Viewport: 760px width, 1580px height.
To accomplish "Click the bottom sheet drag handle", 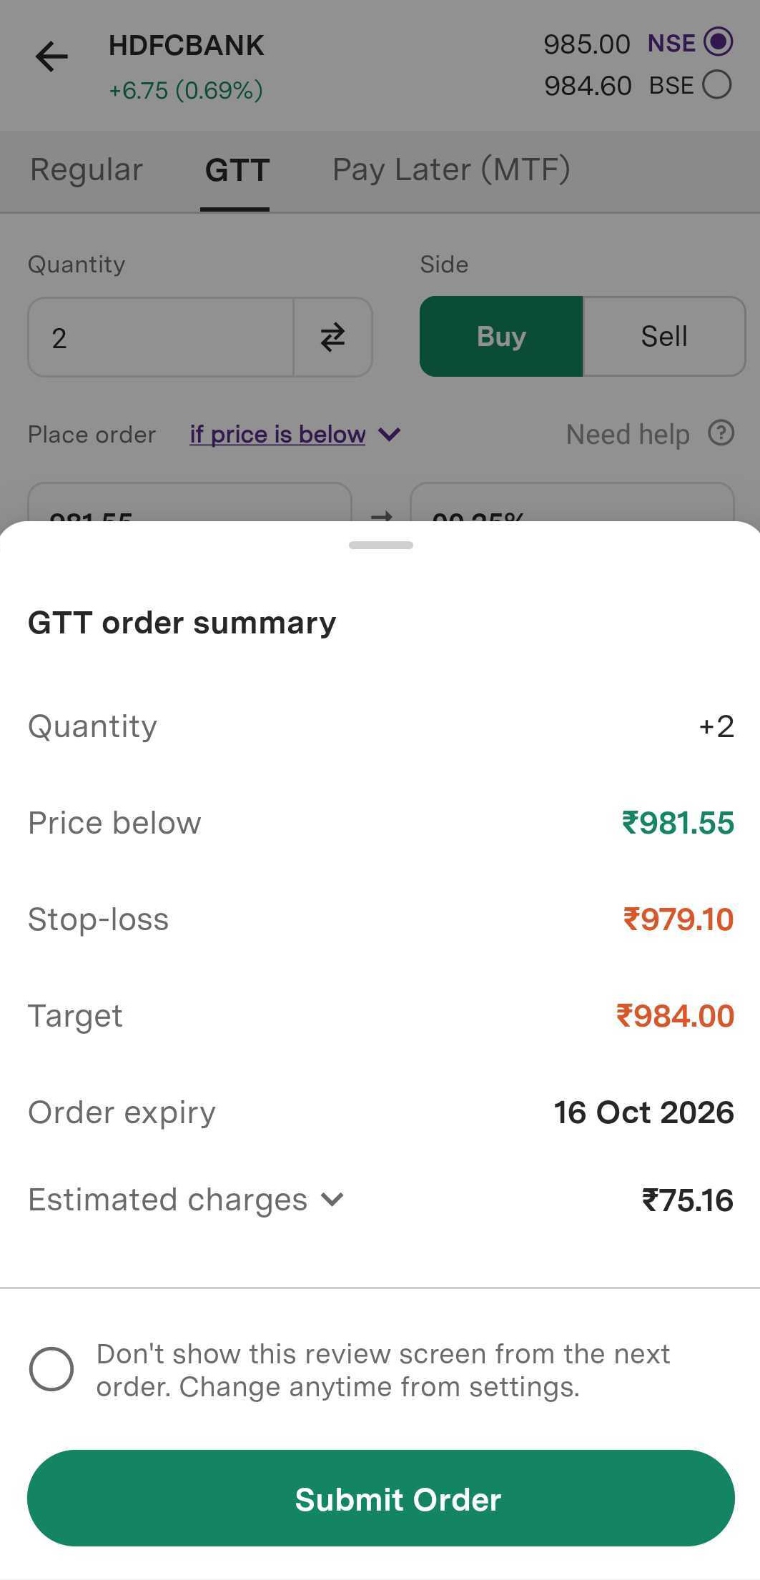I will click(x=380, y=545).
